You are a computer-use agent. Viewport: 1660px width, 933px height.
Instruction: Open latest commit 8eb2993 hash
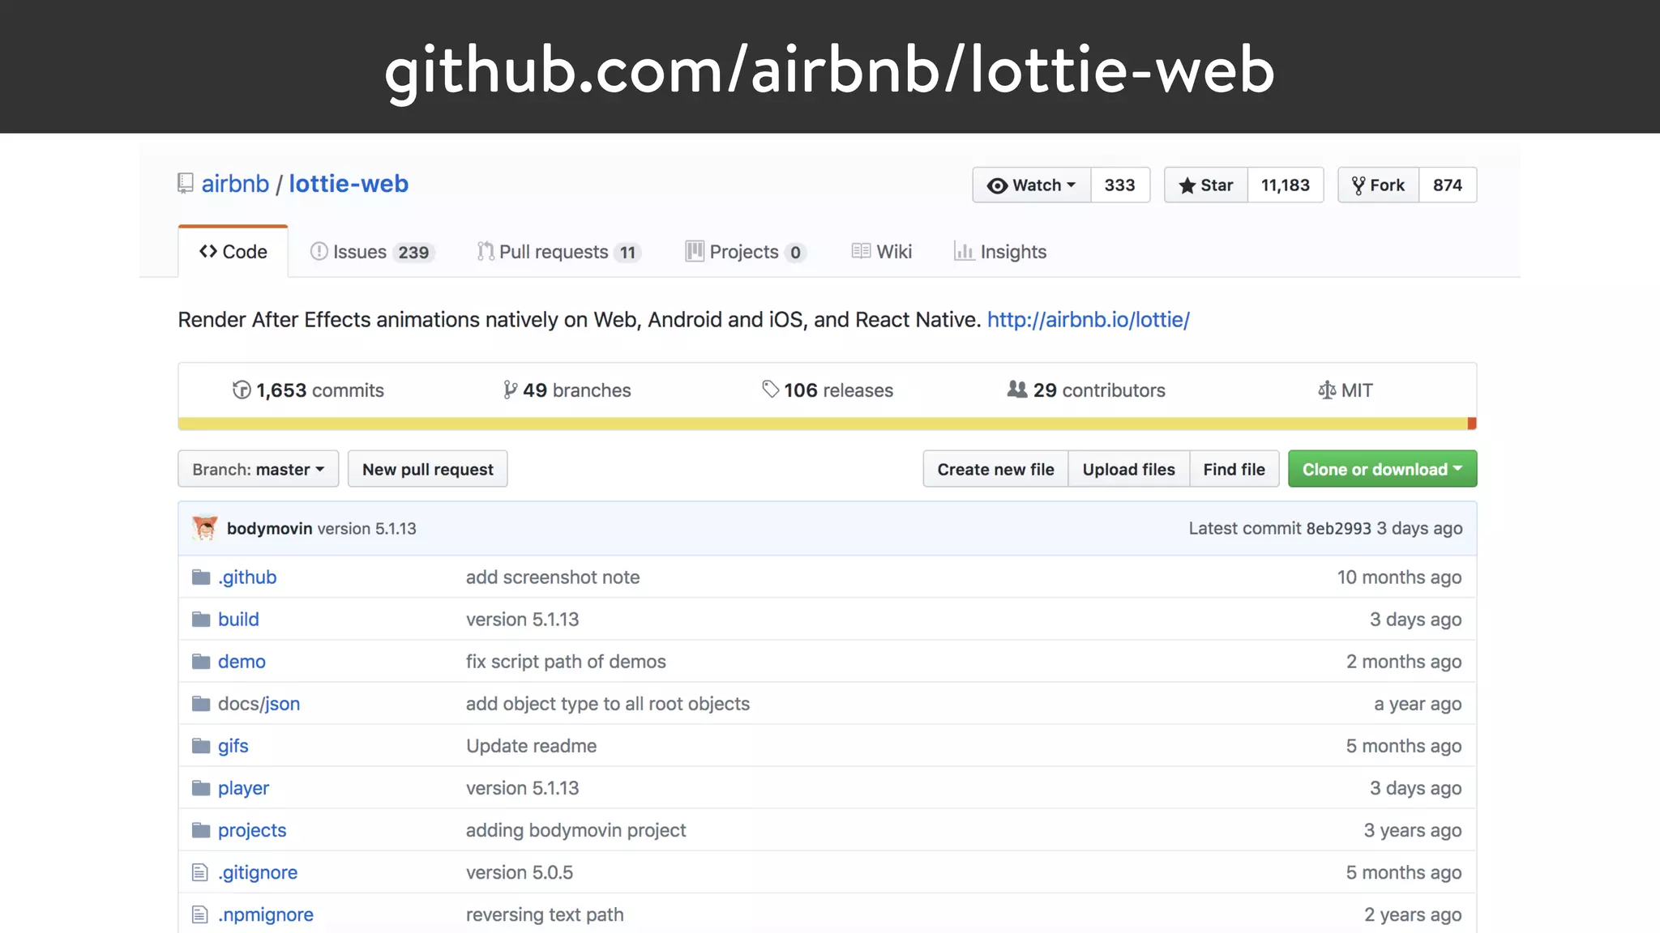click(1338, 528)
